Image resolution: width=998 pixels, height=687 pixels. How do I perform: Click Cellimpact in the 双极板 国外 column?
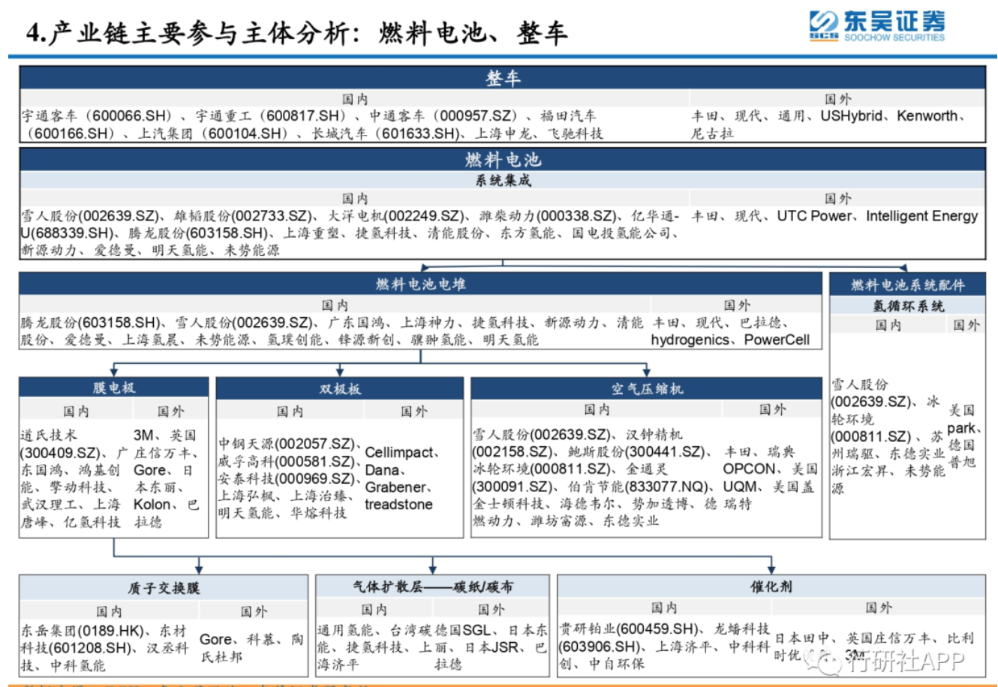click(399, 453)
